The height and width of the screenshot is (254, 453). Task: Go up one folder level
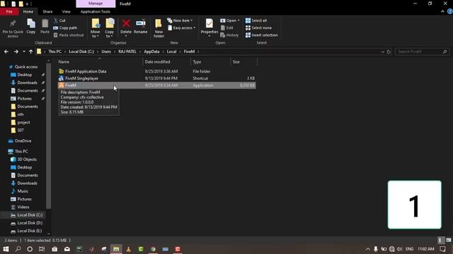coord(30,52)
